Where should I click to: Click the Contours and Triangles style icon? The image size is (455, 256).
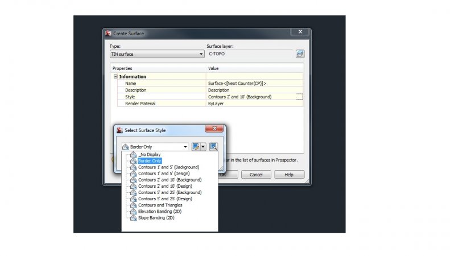tap(134, 205)
